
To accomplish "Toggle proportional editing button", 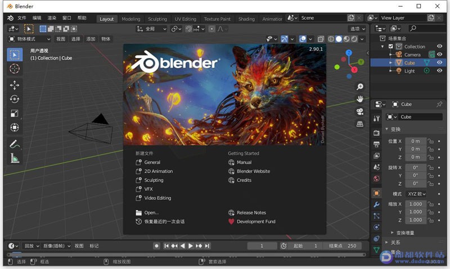I will click(x=211, y=29).
